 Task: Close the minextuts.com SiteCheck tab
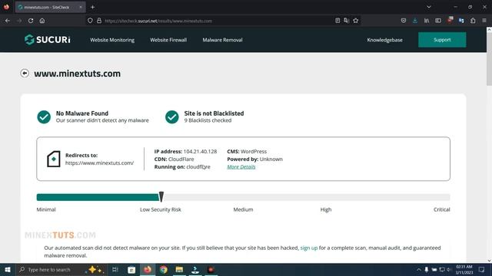(x=81, y=7)
